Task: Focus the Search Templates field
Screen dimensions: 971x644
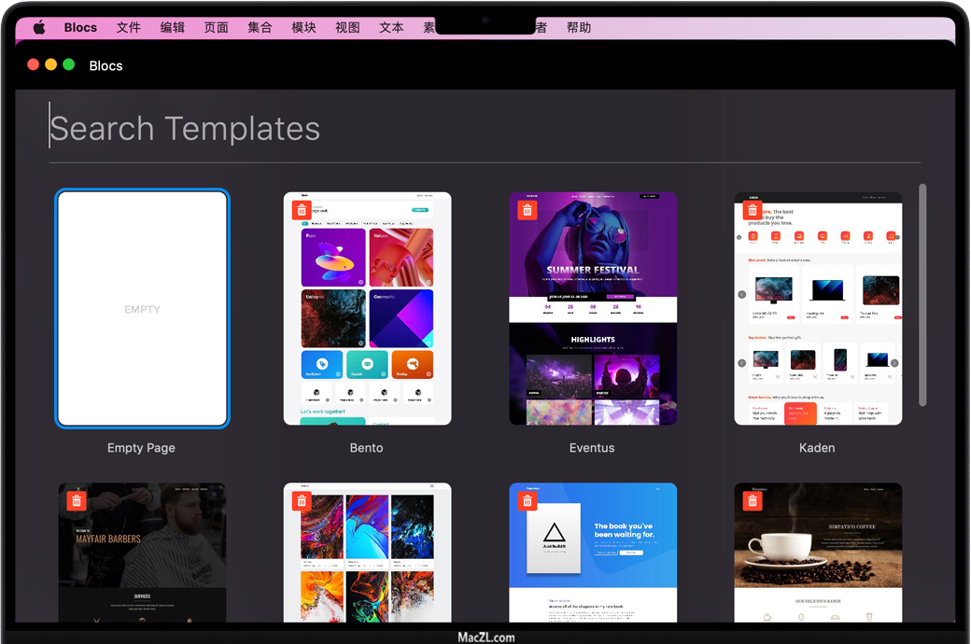Action: [x=373, y=129]
